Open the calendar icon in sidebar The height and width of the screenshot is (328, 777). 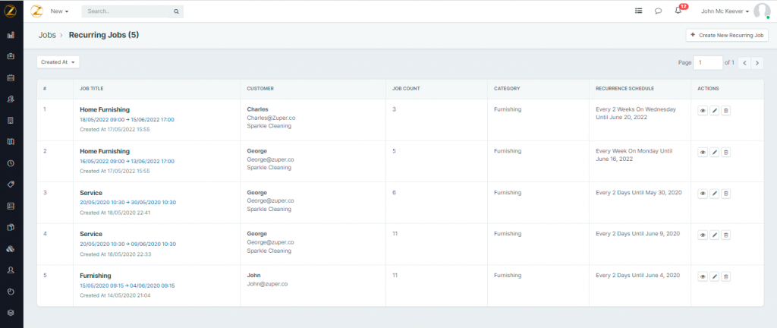click(11, 77)
